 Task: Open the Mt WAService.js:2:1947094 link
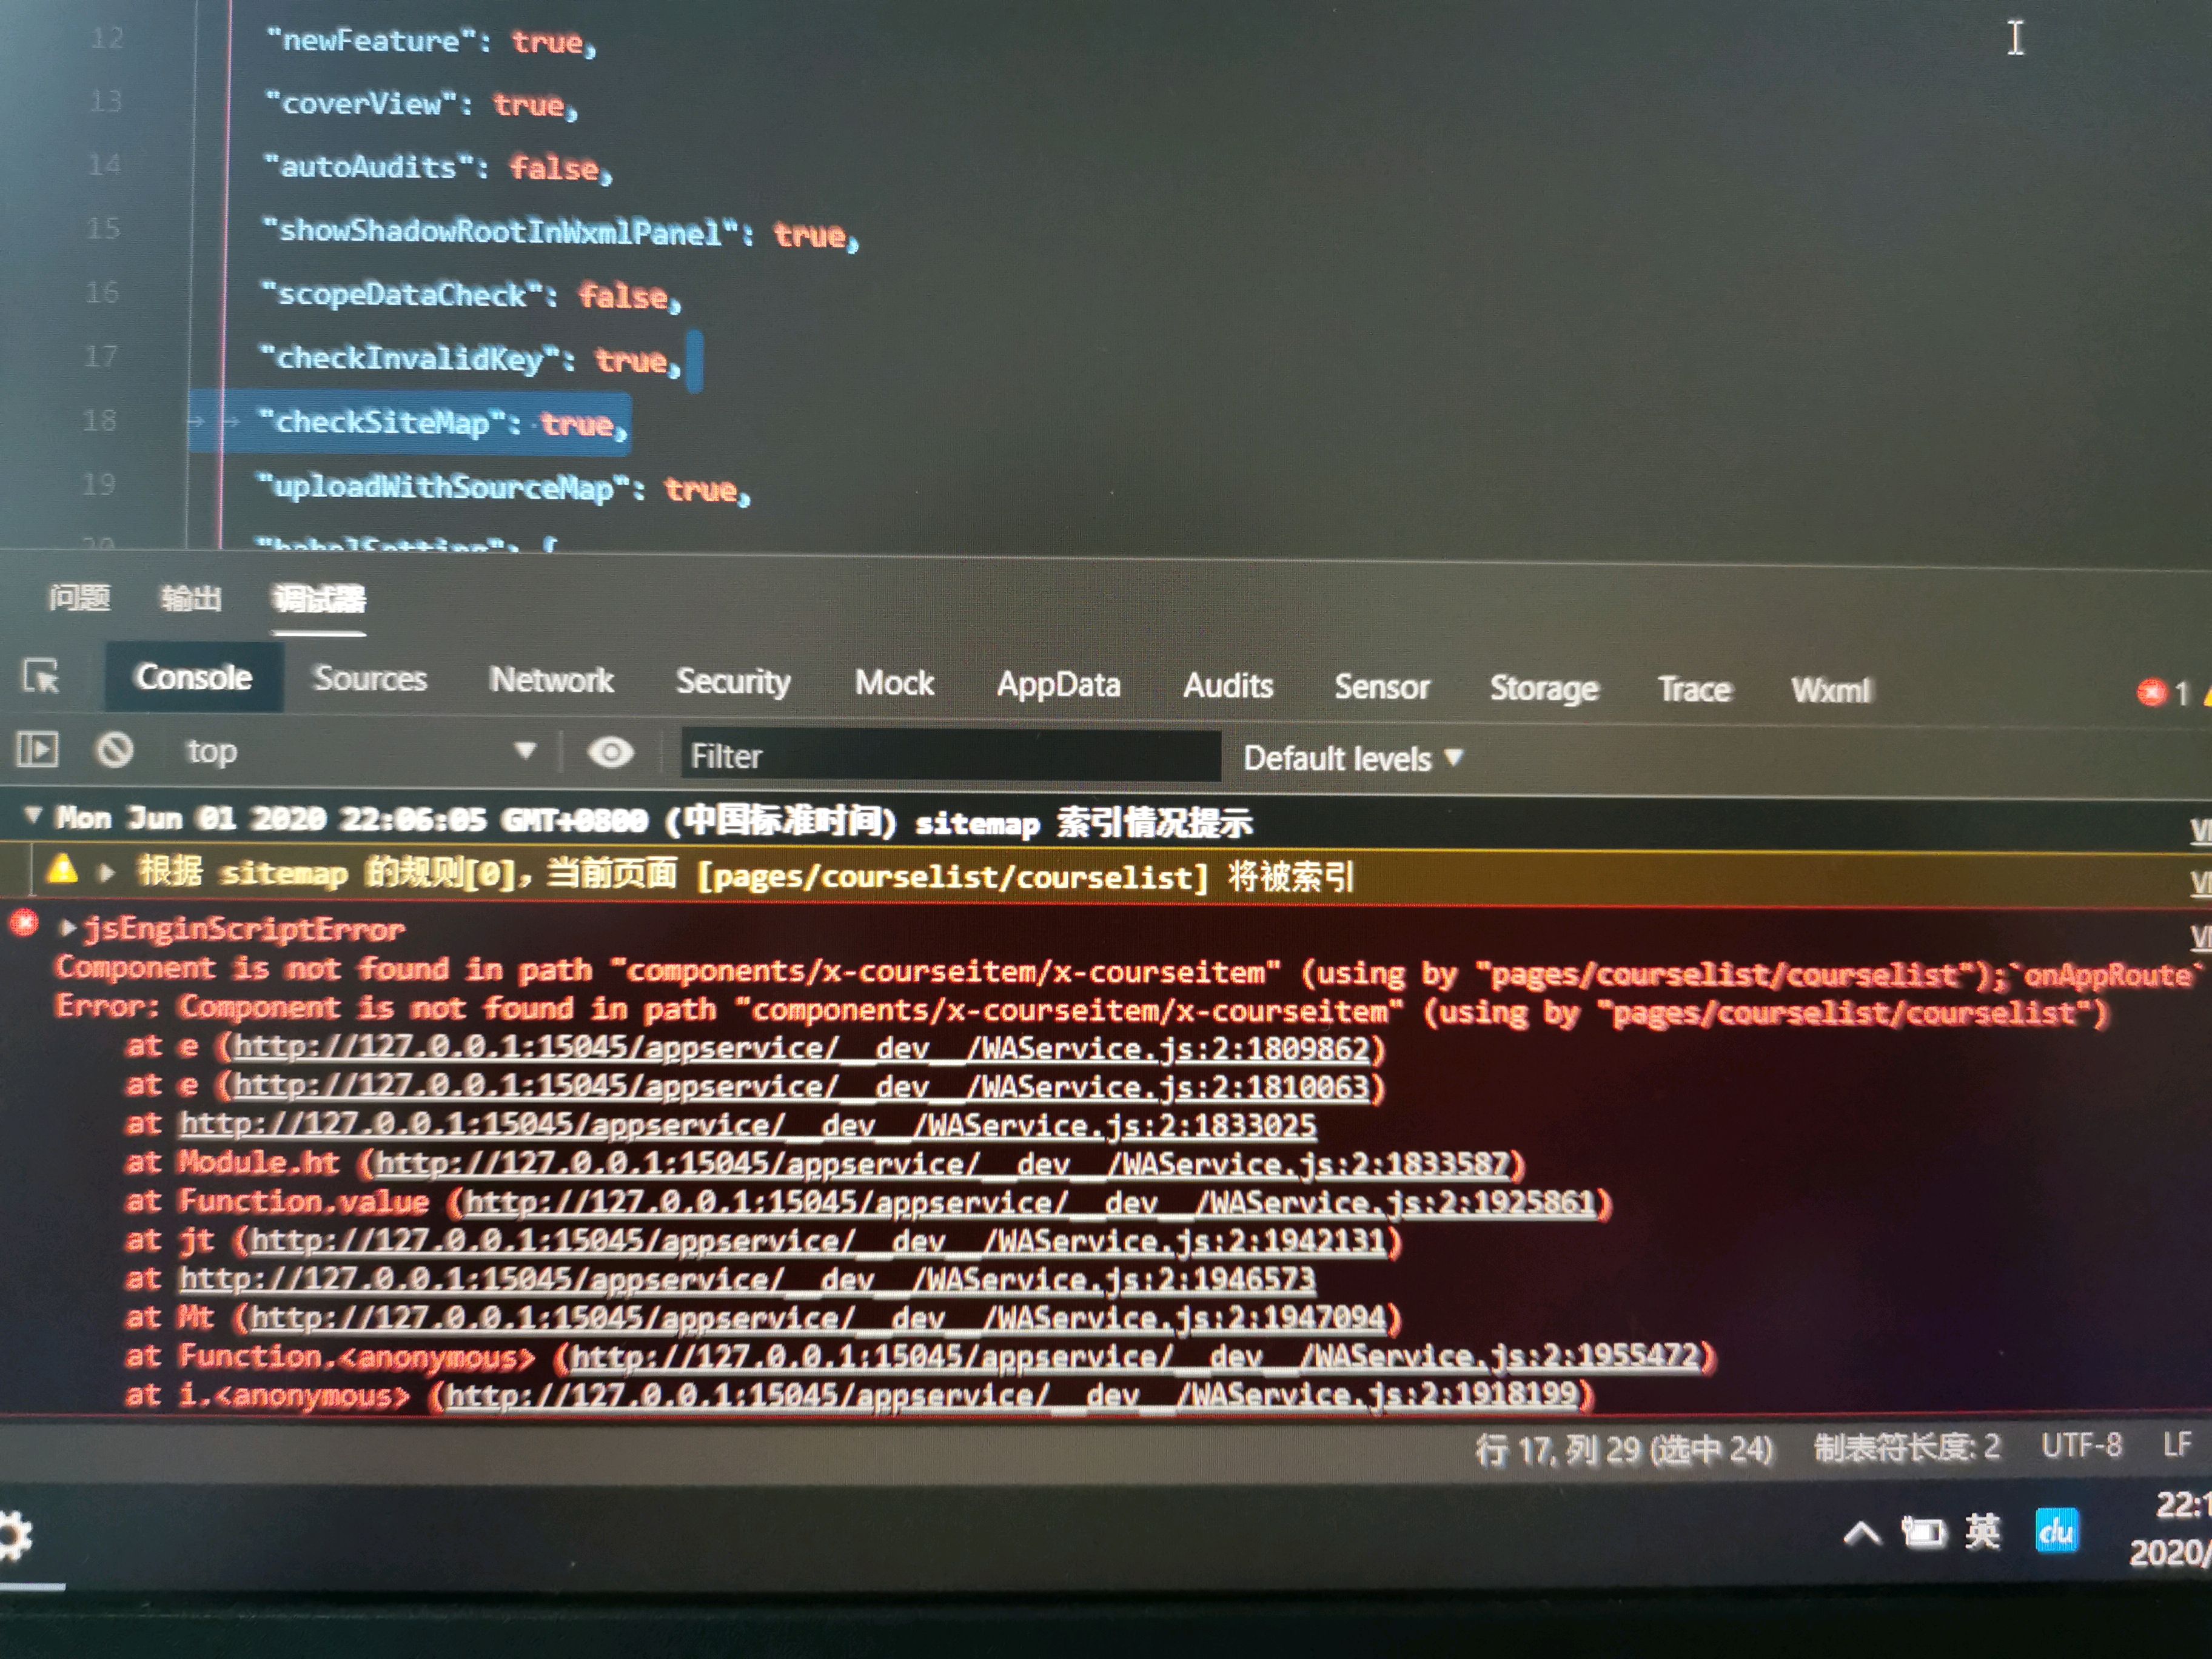click(819, 1319)
